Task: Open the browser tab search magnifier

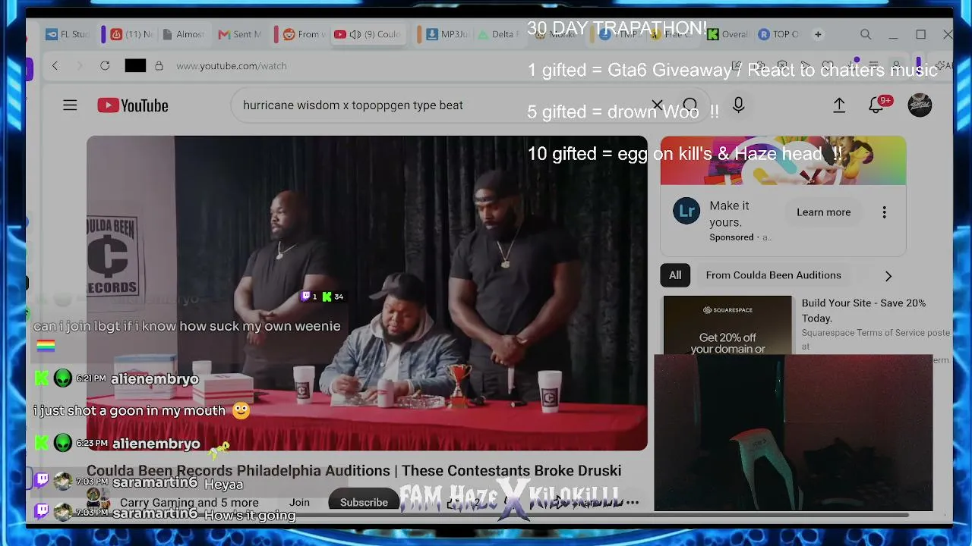Action: [866, 34]
